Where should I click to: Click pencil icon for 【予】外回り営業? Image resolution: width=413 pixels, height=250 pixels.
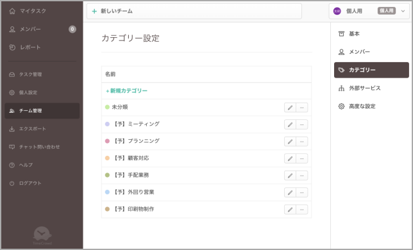point(290,192)
